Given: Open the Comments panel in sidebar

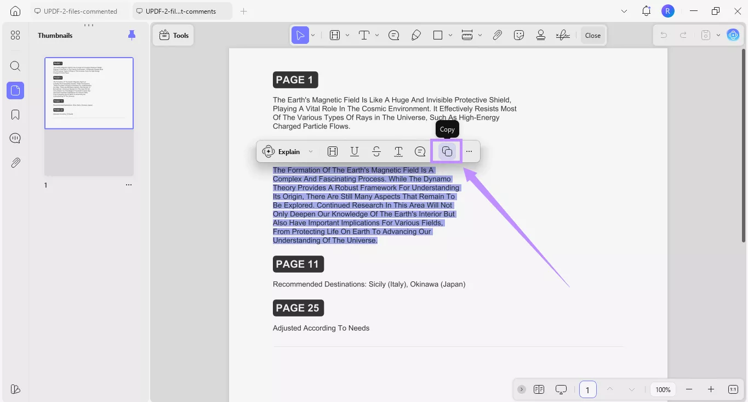Looking at the screenshot, I should coord(15,138).
